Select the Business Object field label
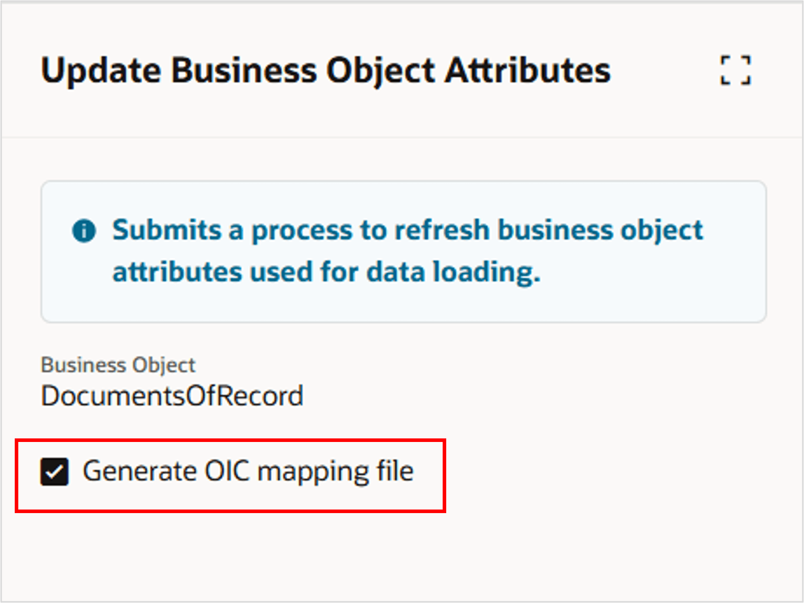Screen dimensions: 804x603 [118, 364]
